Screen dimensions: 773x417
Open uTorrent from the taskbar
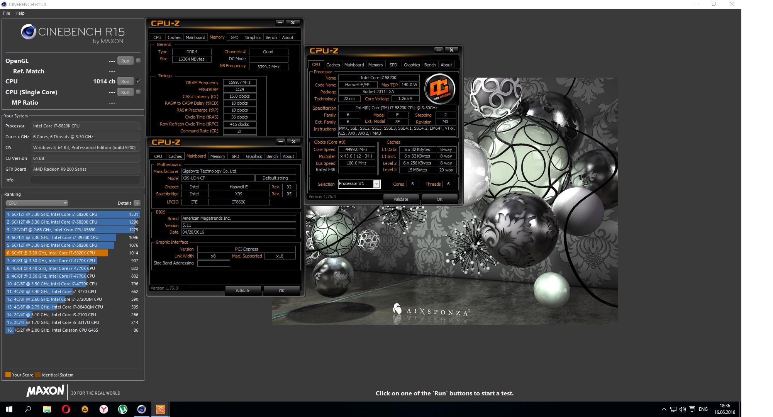(x=122, y=409)
